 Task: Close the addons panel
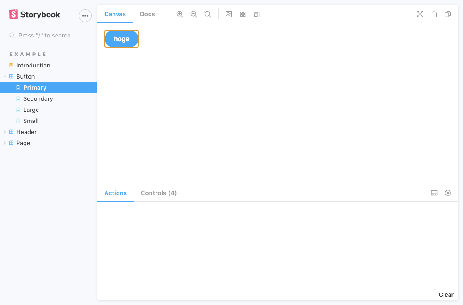(x=448, y=193)
